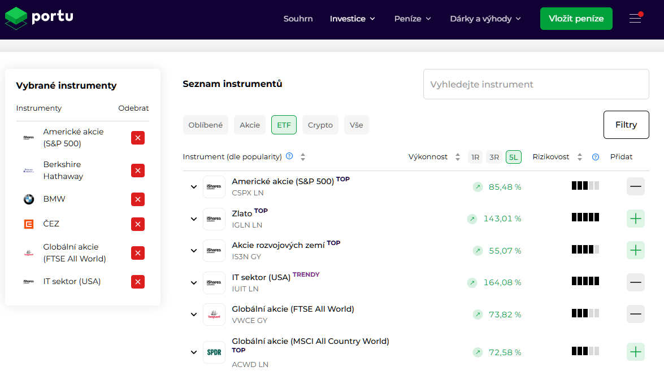This screenshot has height=371, width=664.
Task: Select the 5L performance period
Action: pyautogui.click(x=513, y=157)
